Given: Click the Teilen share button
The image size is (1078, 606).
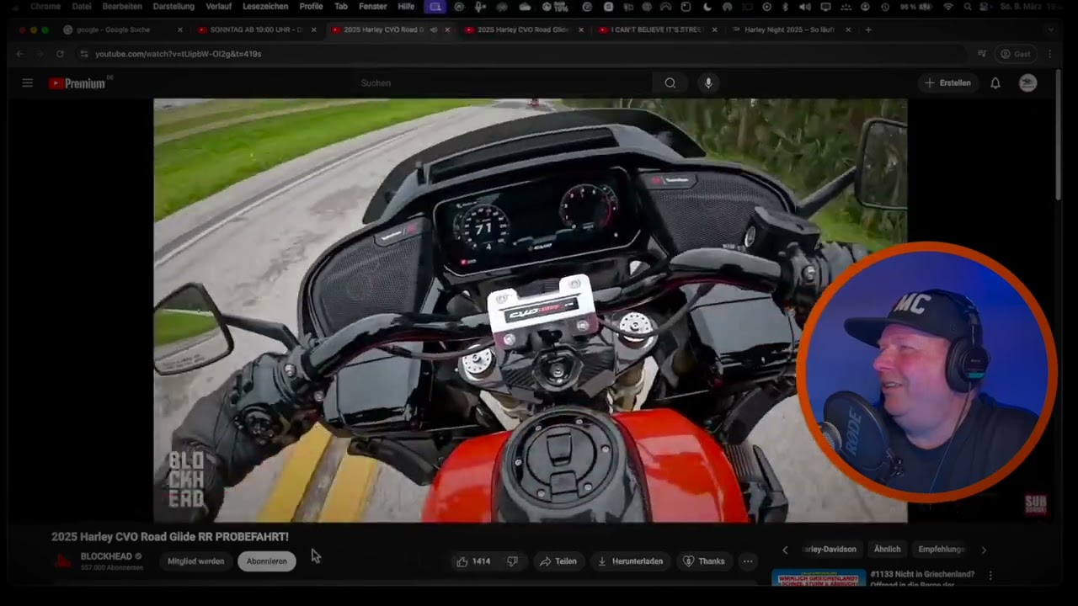Looking at the screenshot, I should click(558, 561).
